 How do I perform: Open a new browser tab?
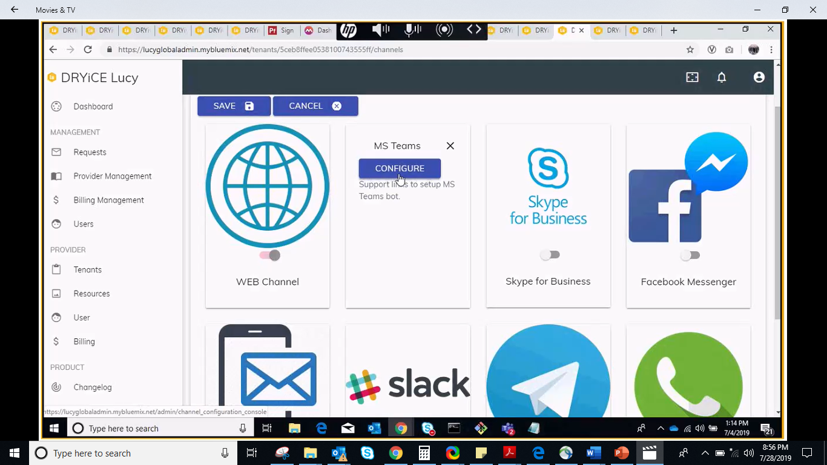tap(673, 30)
